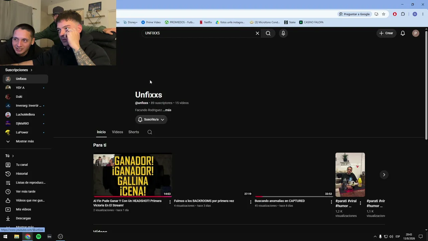Open the Netflix bookmark

[206, 22]
